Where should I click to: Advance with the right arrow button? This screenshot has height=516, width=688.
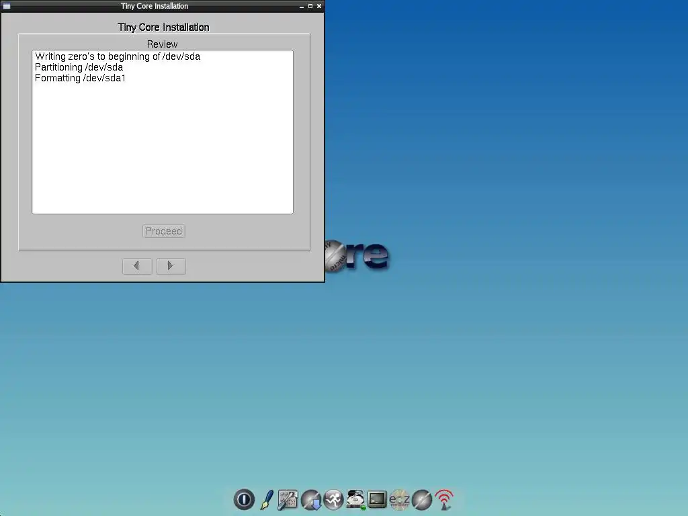point(171,266)
